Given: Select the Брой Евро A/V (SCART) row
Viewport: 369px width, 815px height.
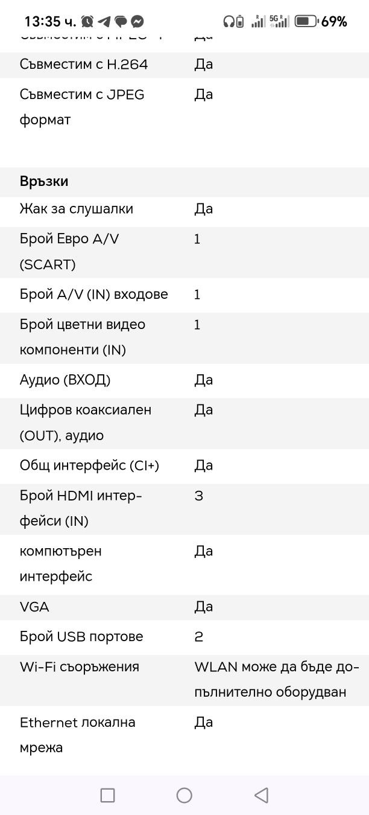Looking at the screenshot, I should (x=184, y=252).
